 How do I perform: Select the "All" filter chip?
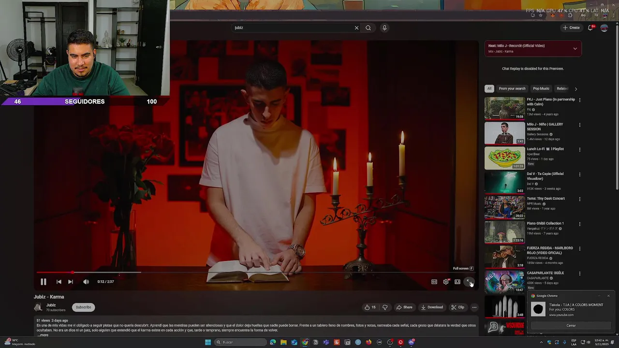[x=489, y=88]
